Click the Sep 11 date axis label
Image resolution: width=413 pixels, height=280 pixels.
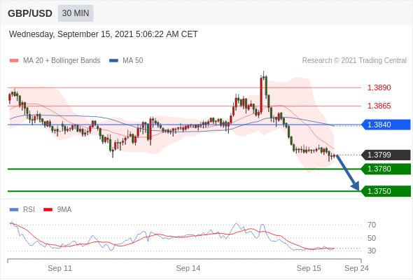coord(59,268)
